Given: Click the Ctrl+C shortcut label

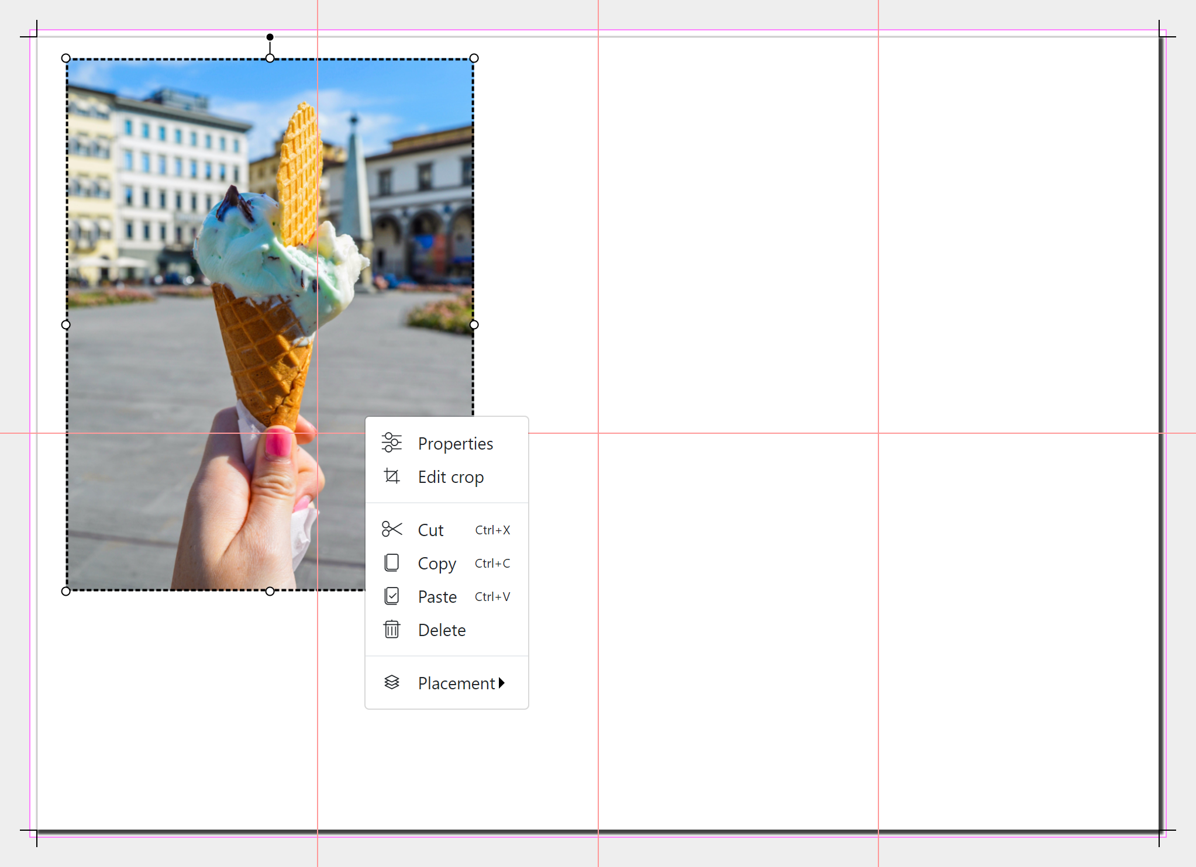Looking at the screenshot, I should click(492, 563).
